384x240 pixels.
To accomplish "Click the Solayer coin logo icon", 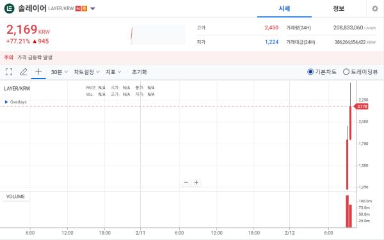I will pyautogui.click(x=10, y=8).
